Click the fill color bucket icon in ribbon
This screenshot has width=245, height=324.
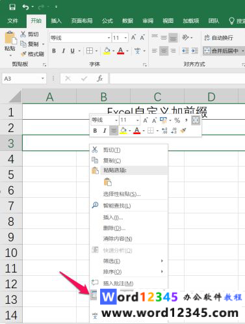point(107,51)
